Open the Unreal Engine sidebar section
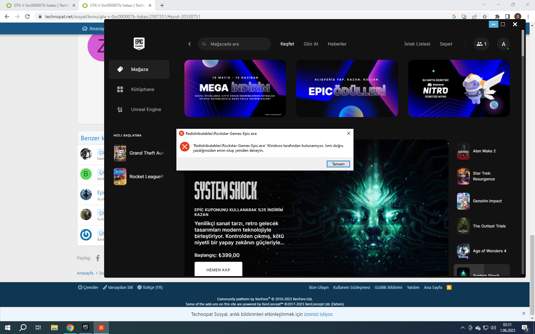This screenshot has height=334, width=535. point(139,109)
